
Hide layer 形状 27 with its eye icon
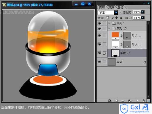tap(99, 53)
